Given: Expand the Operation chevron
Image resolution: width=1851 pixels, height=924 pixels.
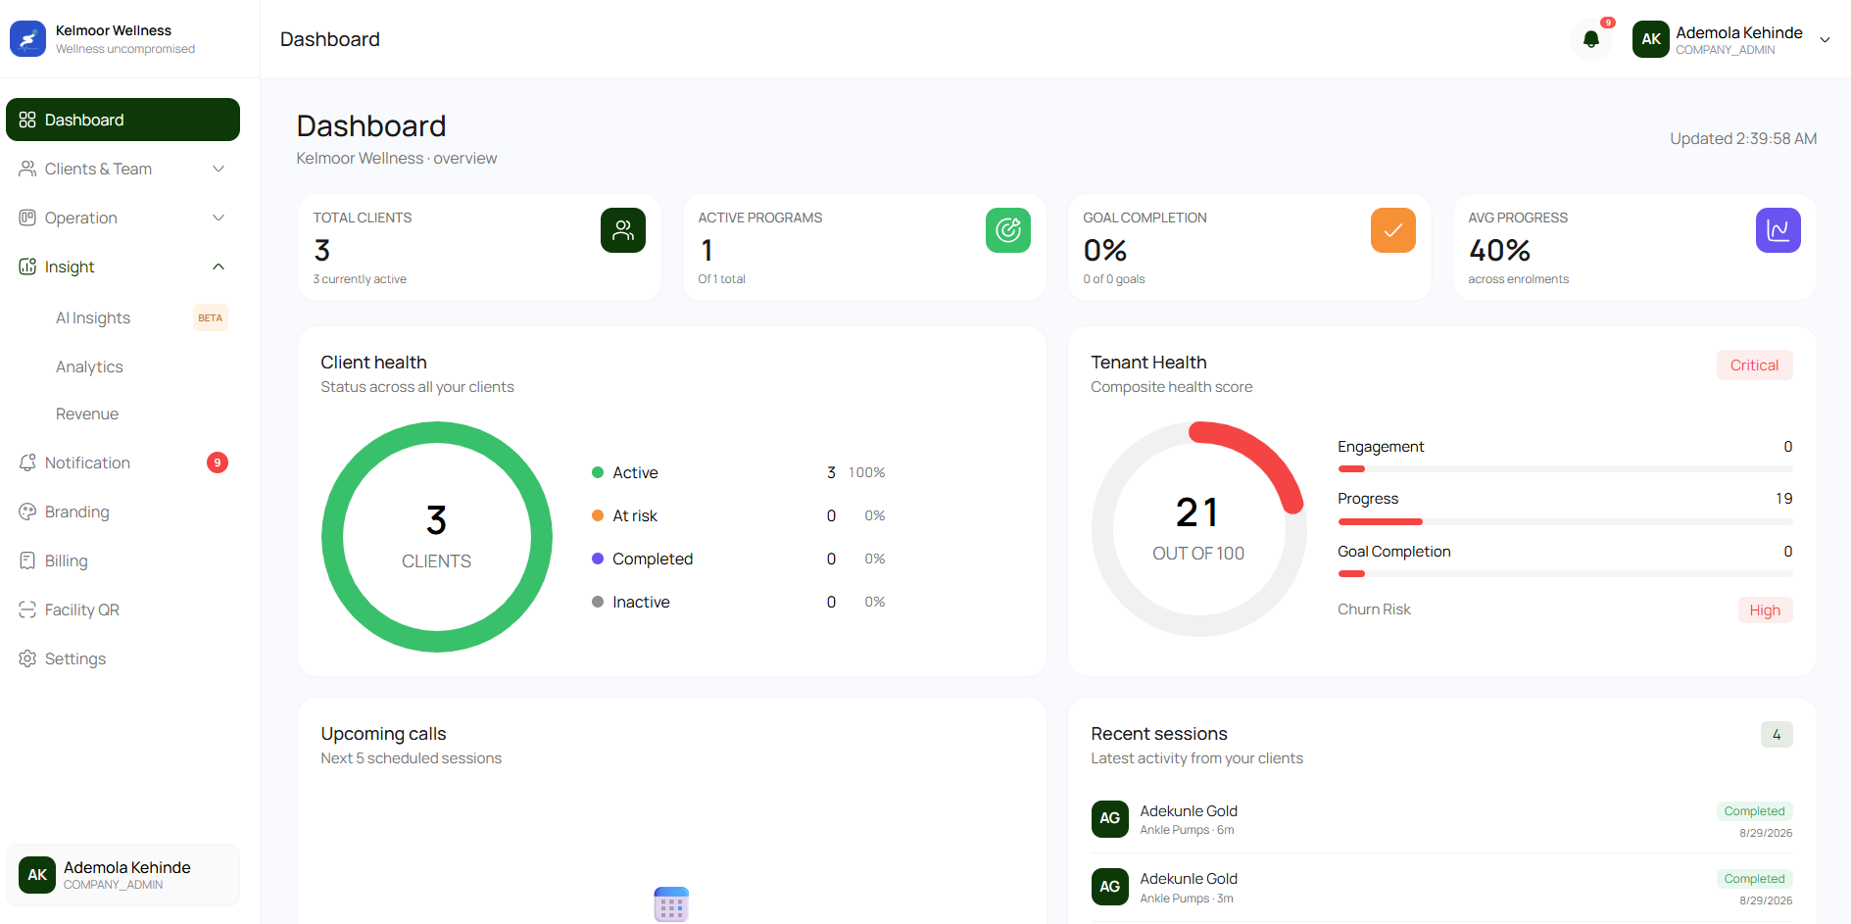Looking at the screenshot, I should 219,218.
